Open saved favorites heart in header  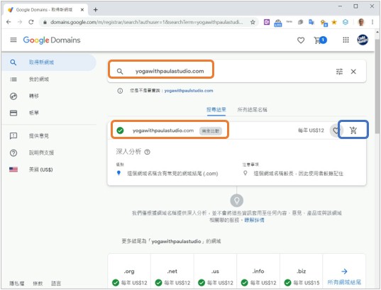tap(301, 40)
